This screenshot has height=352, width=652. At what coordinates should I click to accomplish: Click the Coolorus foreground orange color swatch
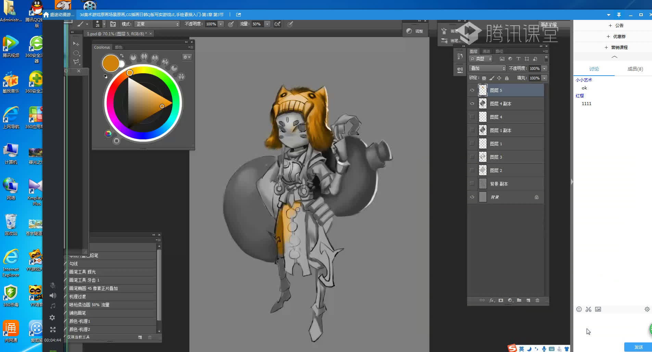point(111,63)
